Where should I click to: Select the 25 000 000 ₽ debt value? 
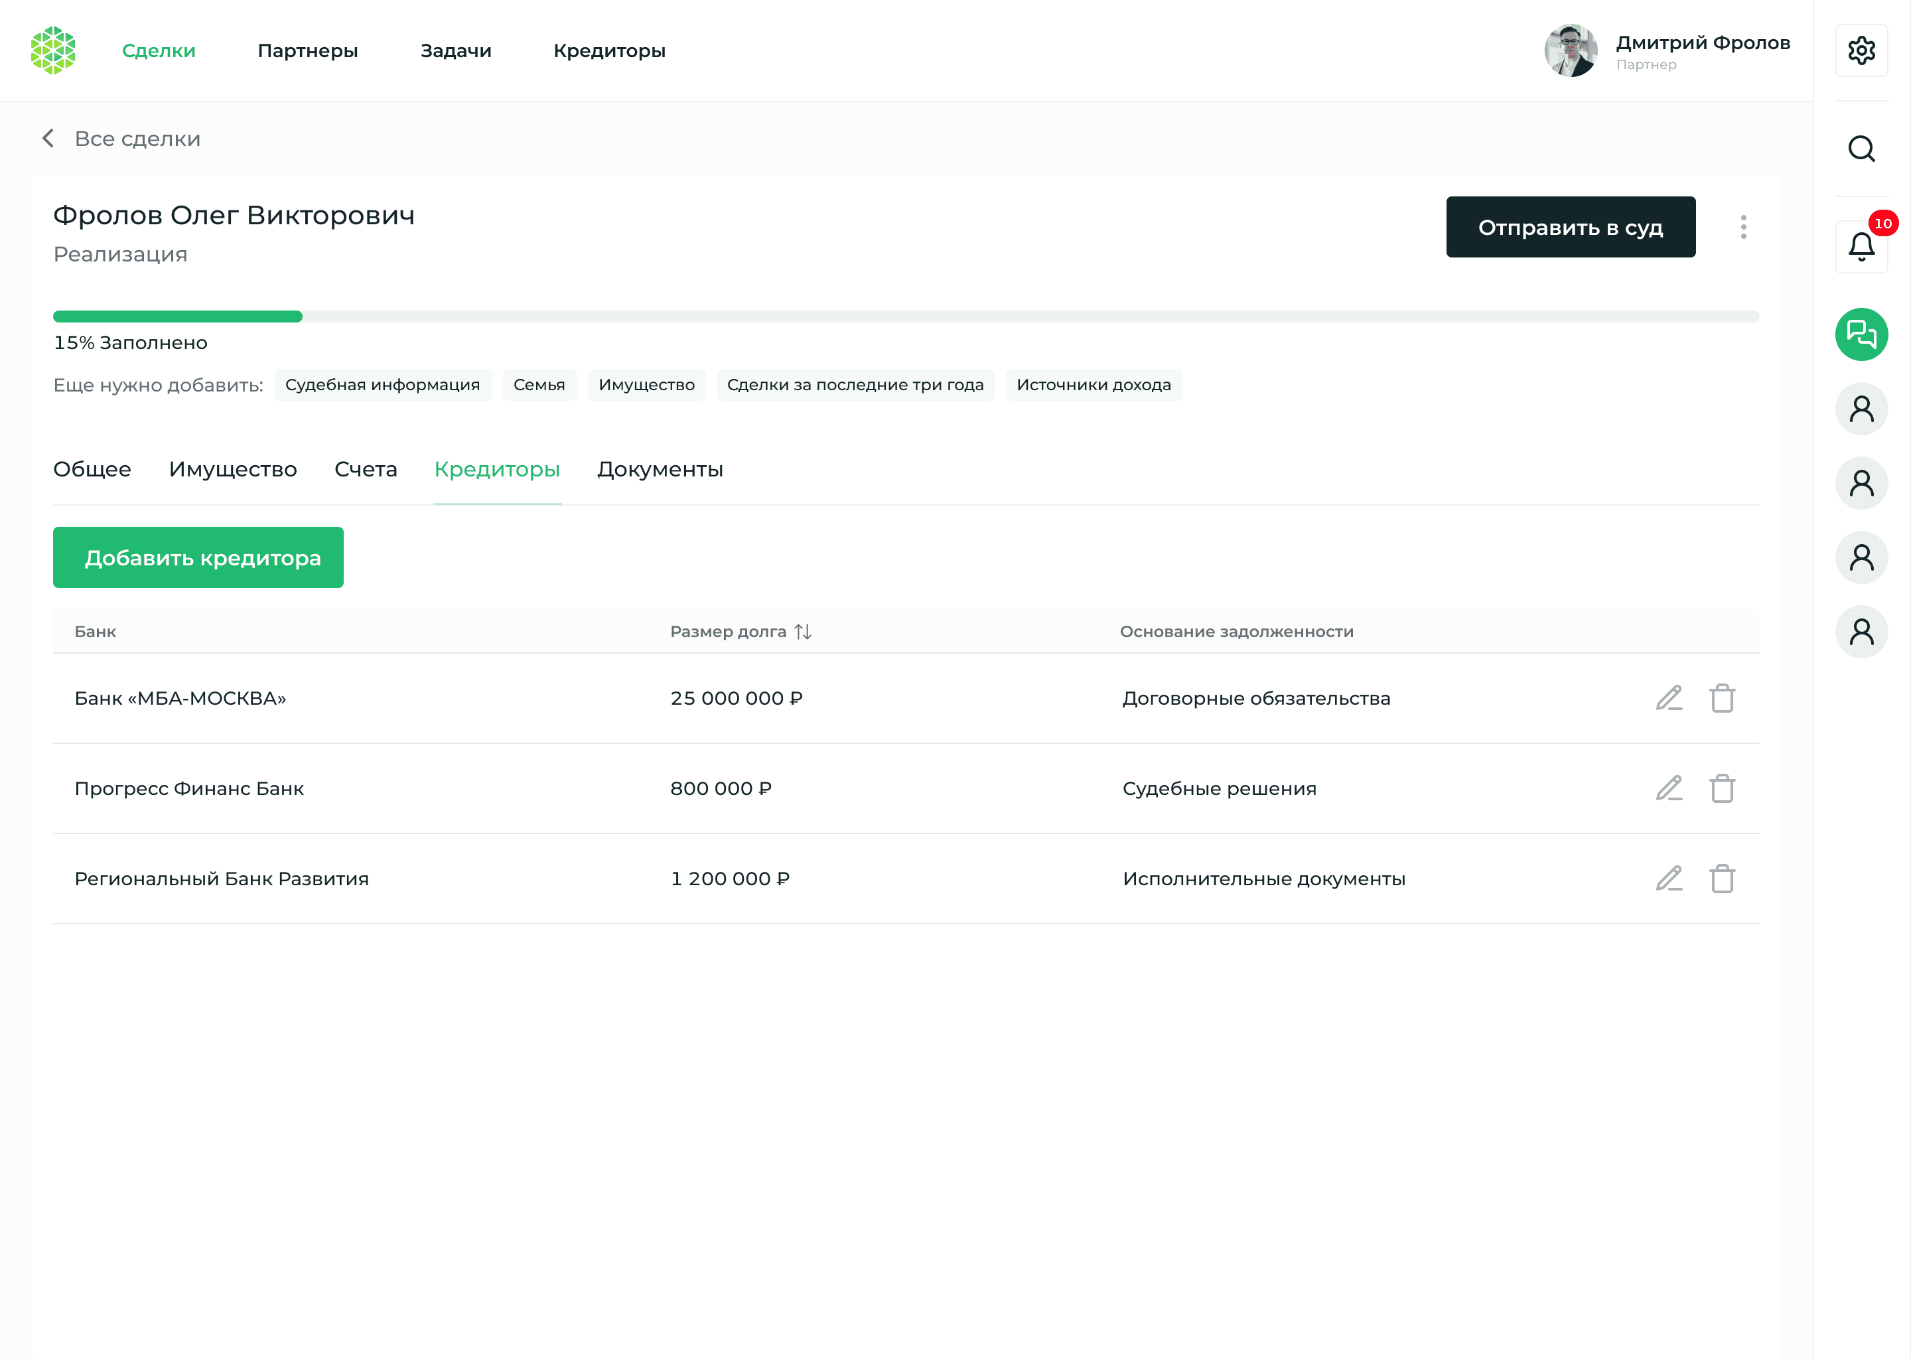click(737, 698)
